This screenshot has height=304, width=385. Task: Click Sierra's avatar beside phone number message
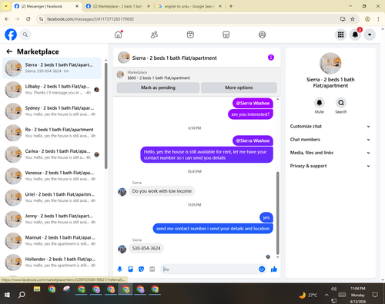tap(122, 249)
